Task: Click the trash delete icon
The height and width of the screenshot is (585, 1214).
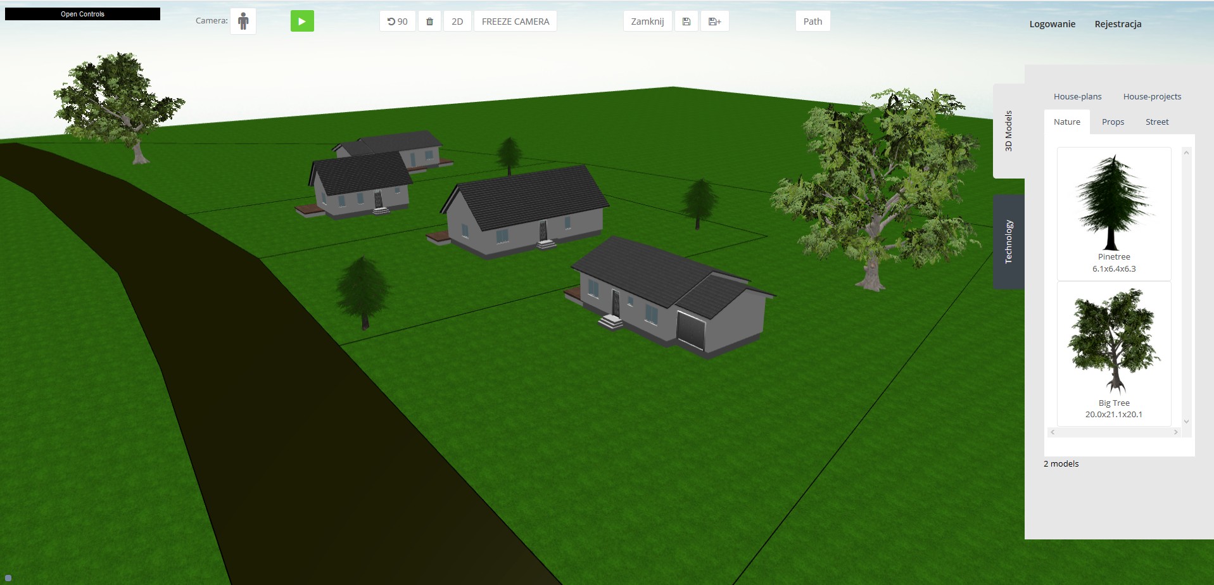Action: [429, 22]
